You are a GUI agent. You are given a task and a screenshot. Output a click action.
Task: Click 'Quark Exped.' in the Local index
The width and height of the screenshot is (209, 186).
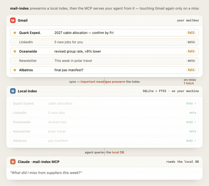[x=24, y=103]
